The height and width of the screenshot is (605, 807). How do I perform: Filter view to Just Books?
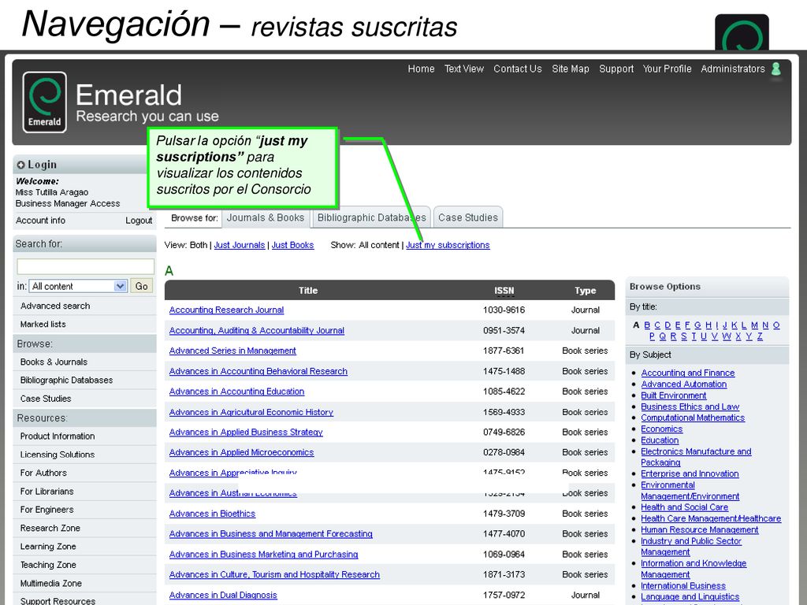tap(293, 246)
